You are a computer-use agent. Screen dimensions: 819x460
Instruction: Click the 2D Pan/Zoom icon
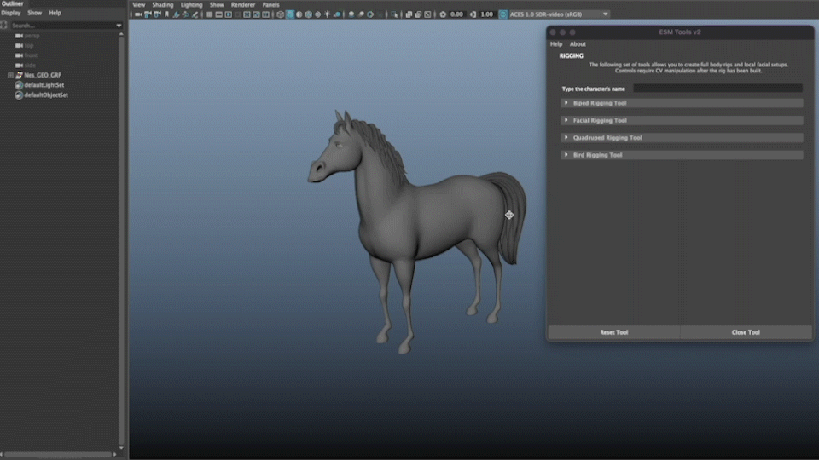pyautogui.click(x=185, y=14)
